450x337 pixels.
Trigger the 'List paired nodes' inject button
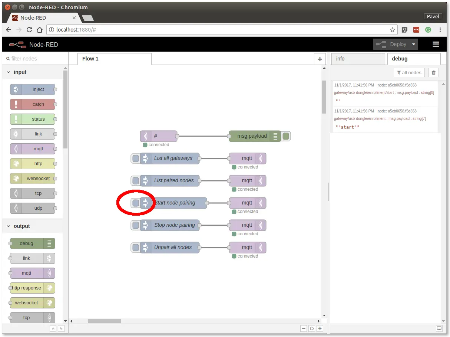(136, 181)
